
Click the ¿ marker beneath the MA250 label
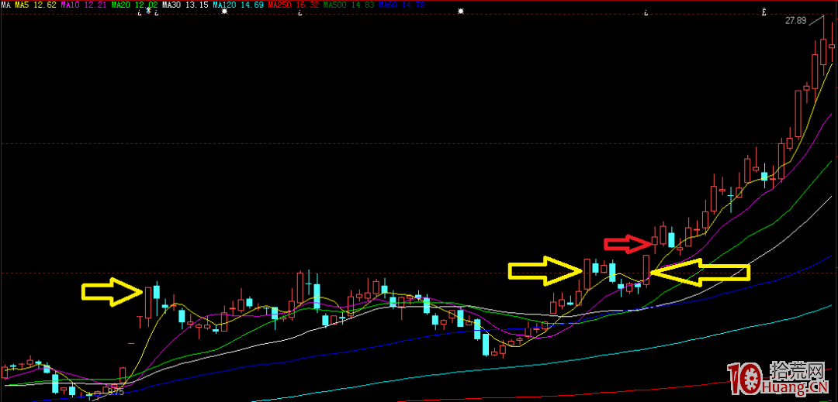click(300, 12)
